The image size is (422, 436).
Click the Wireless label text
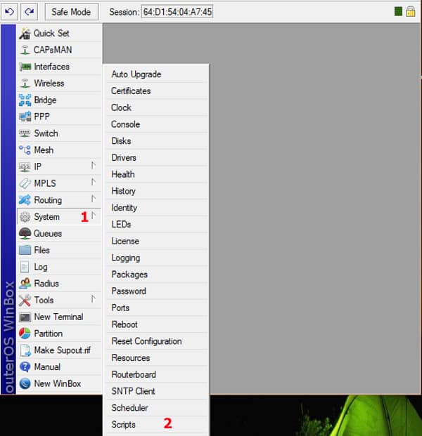coord(49,84)
